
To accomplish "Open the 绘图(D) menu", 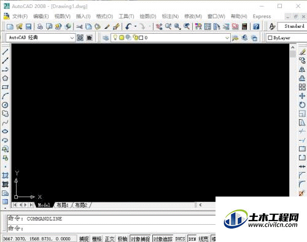I will pyautogui.click(x=148, y=17).
